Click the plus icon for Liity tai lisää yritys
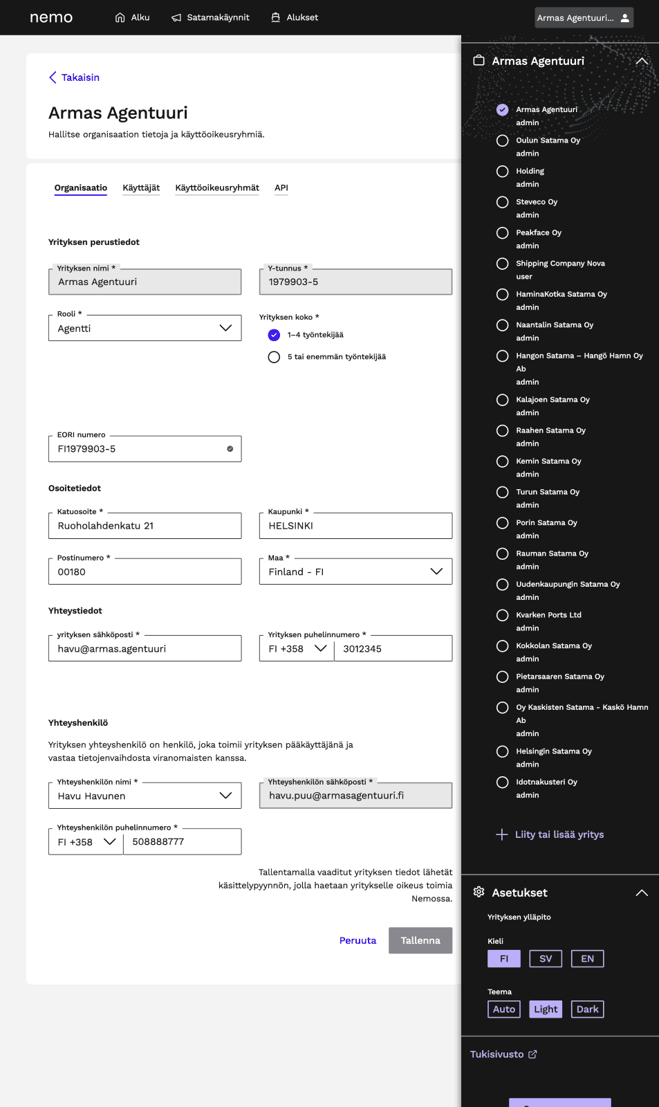Image resolution: width=659 pixels, height=1107 pixels. point(501,834)
